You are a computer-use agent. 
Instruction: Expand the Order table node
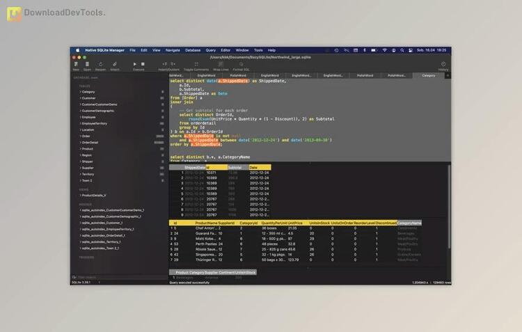coord(80,136)
